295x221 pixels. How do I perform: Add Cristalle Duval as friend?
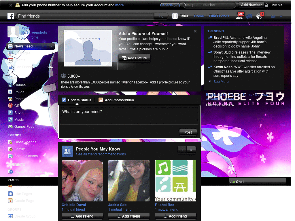82,216
